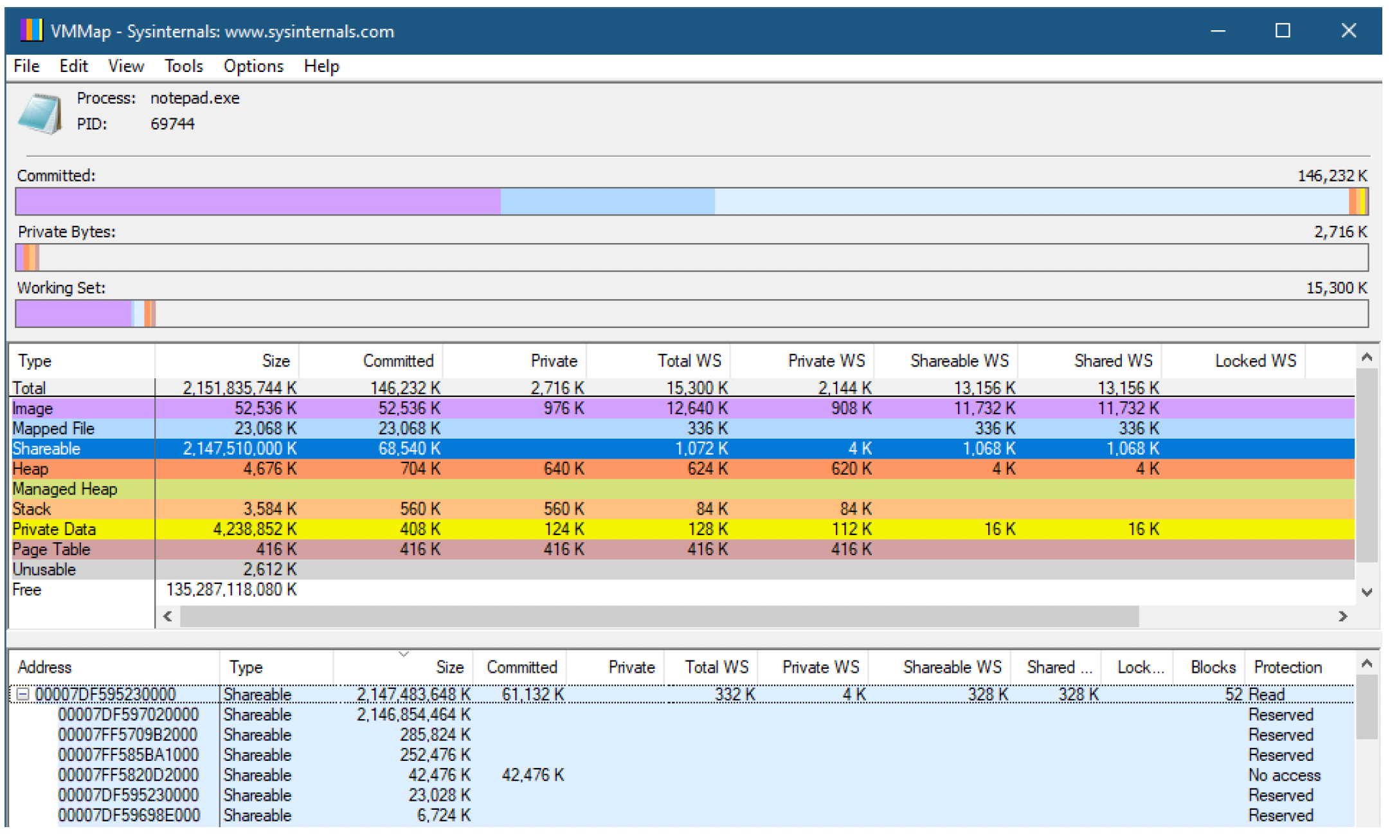Viewport: 1390px width, 840px height.
Task: Click the Size column sort arrow in details list
Action: pos(404,654)
